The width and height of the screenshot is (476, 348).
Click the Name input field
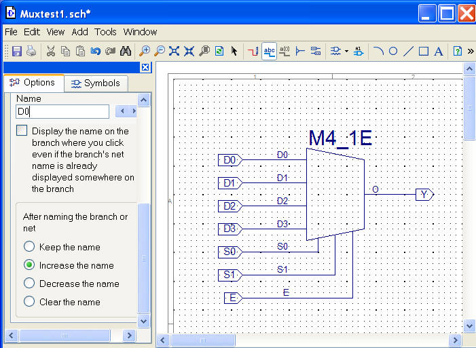point(62,111)
